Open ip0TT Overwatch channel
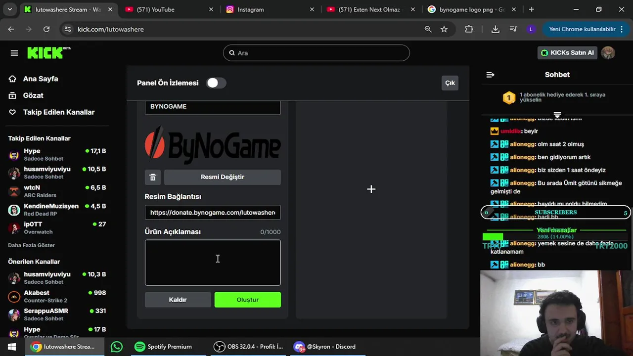 click(58, 228)
